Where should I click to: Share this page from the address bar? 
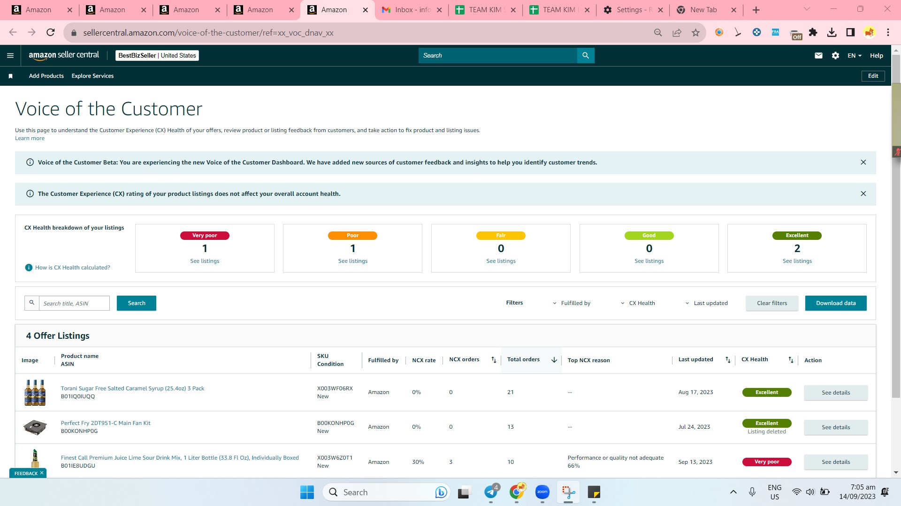coord(677,32)
